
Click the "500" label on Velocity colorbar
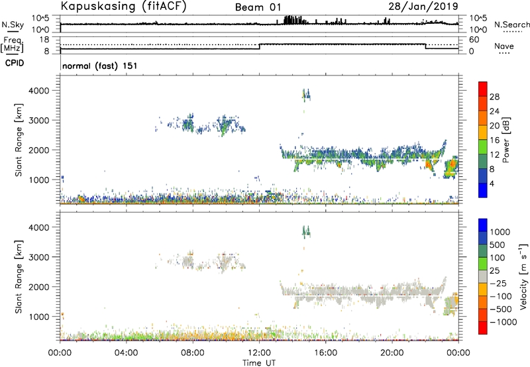498,245
